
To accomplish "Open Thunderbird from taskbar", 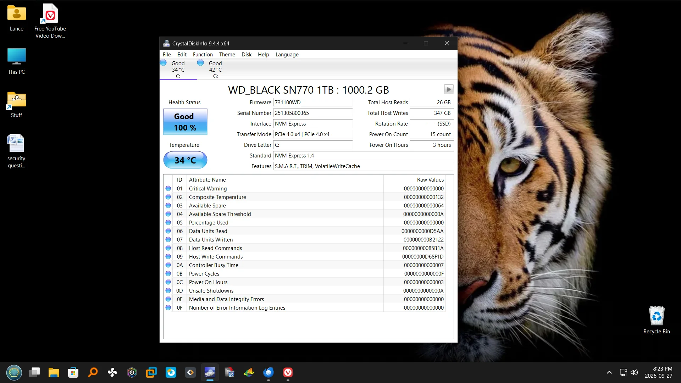I will pos(268,372).
